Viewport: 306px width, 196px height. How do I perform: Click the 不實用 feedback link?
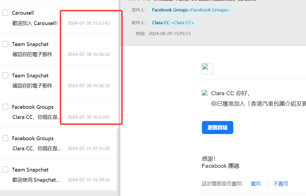tap(280, 184)
